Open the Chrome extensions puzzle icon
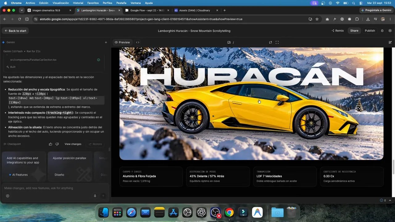This screenshot has height=222, width=395. [357, 19]
